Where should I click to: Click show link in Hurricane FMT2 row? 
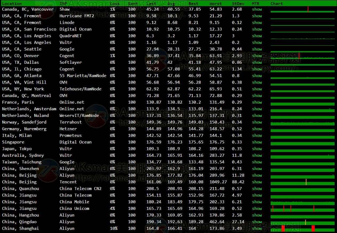pyautogui.click(x=257, y=16)
